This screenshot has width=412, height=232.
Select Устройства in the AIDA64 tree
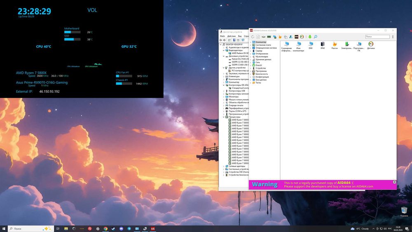pos(260,68)
